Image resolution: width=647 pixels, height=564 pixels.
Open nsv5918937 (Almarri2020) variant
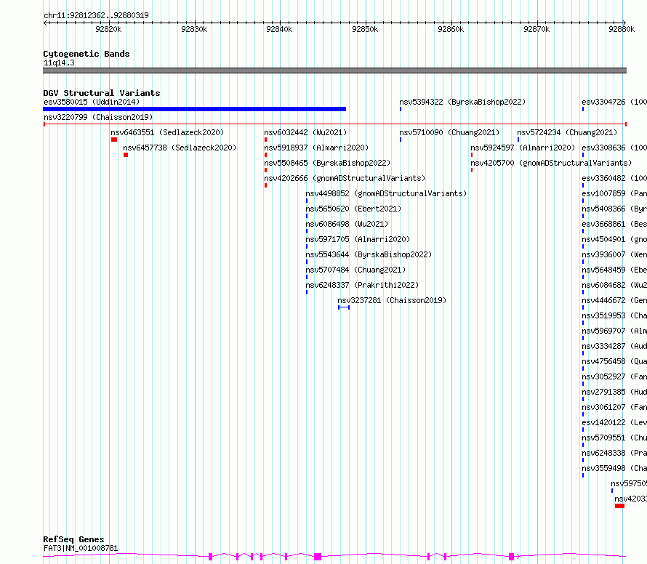click(x=316, y=148)
